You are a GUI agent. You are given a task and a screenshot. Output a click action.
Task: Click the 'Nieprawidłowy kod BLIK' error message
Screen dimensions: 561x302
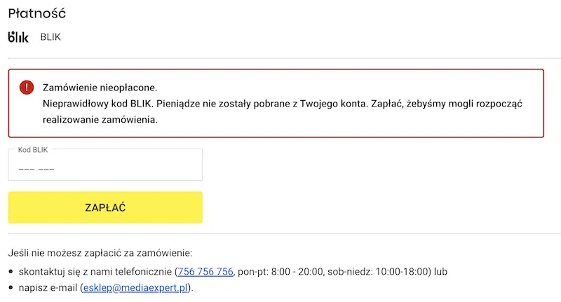97,104
